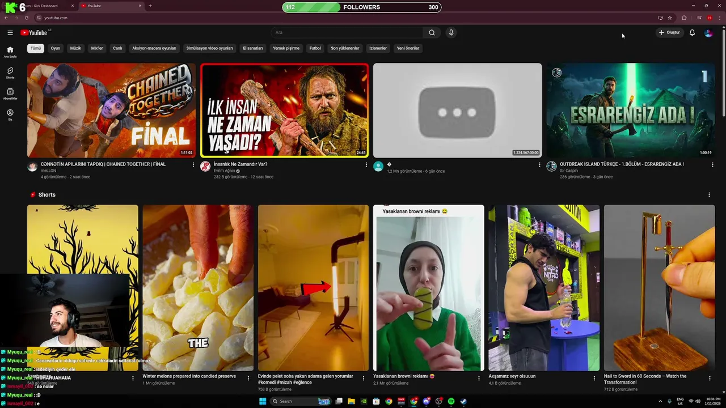This screenshot has width=726, height=408.
Task: Select the Oyun filter chip
Action: 56,48
